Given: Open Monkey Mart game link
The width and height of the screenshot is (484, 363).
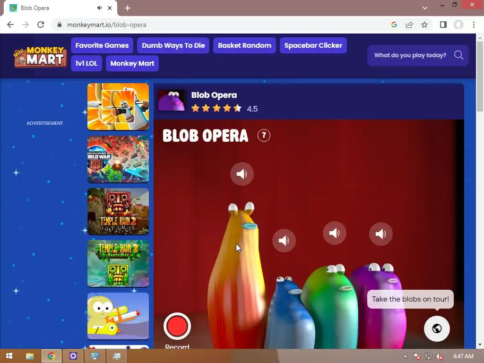Looking at the screenshot, I should 132,63.
